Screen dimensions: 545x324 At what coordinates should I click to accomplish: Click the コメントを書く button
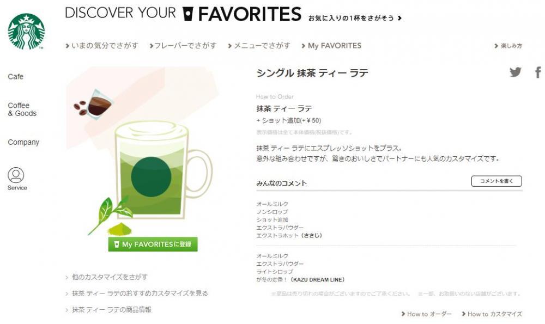(496, 181)
